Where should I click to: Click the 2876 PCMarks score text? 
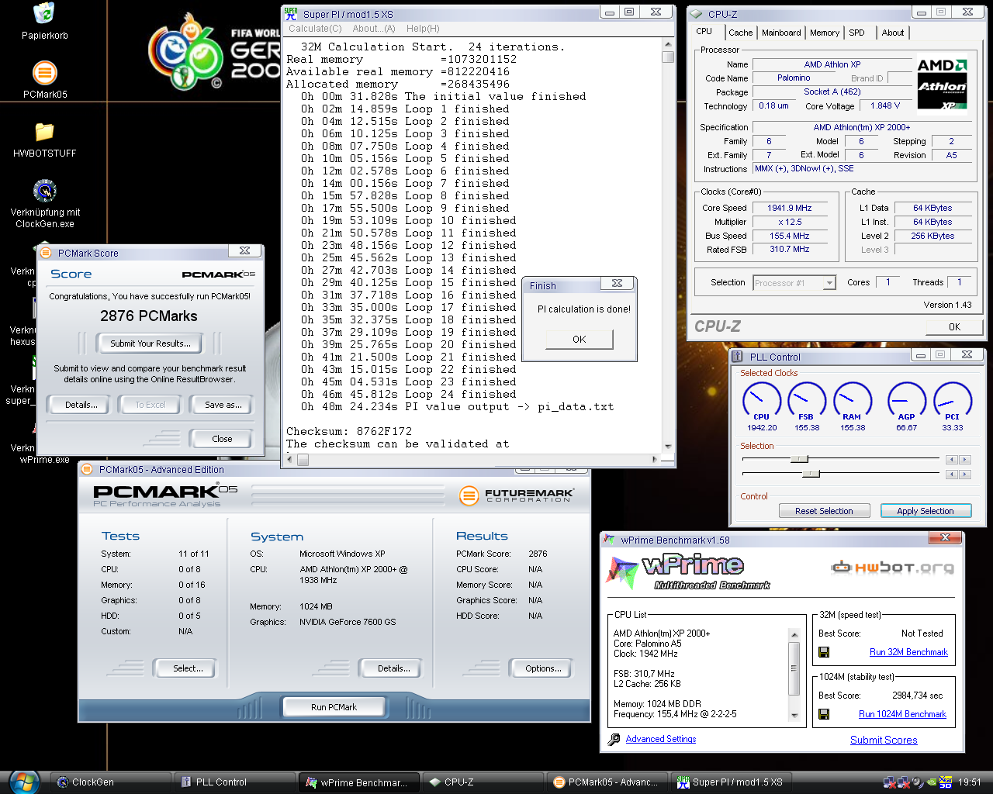tap(149, 316)
